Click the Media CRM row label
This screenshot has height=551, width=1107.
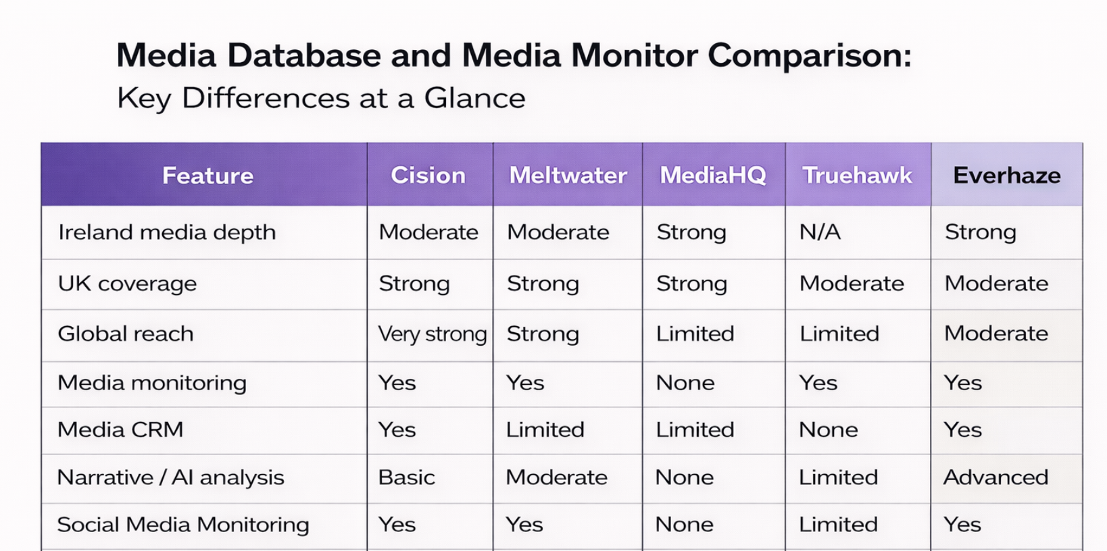(120, 429)
